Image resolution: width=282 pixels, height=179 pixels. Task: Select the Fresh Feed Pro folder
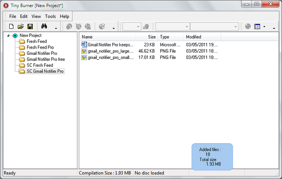(x=40, y=47)
